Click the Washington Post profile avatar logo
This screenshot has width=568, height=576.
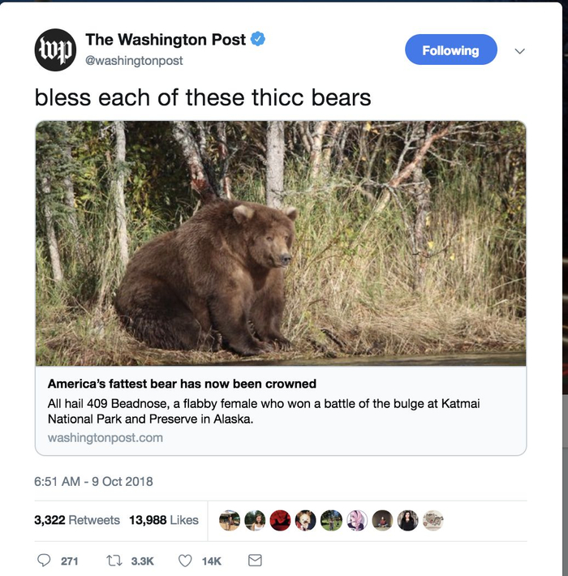[54, 49]
